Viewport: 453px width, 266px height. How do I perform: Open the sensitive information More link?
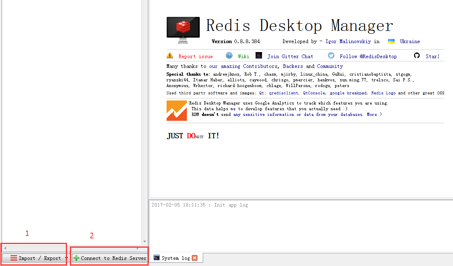(374, 115)
